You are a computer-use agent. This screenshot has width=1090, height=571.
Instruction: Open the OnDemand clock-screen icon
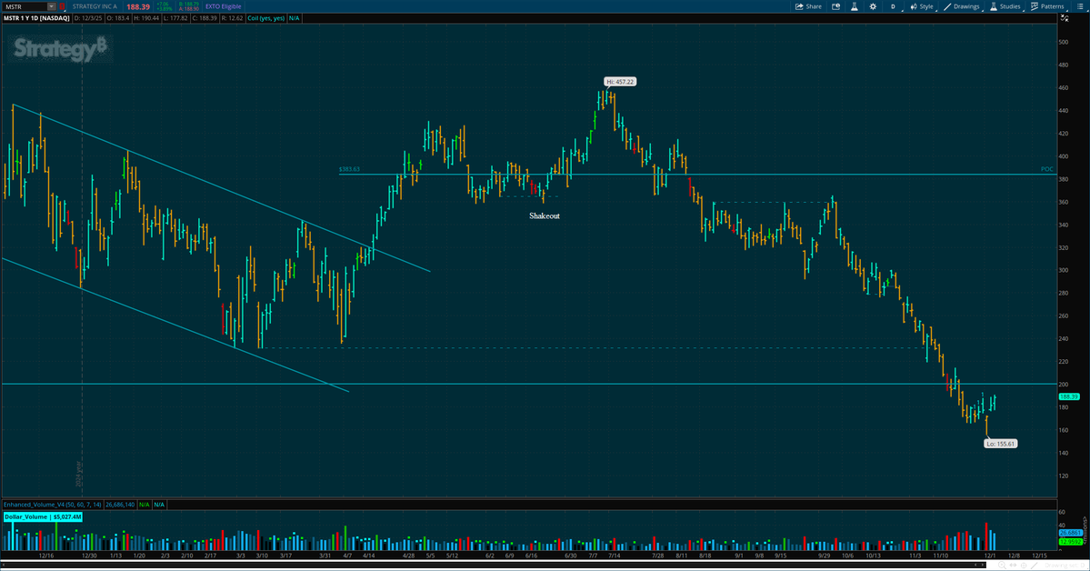pyautogui.click(x=836, y=6)
